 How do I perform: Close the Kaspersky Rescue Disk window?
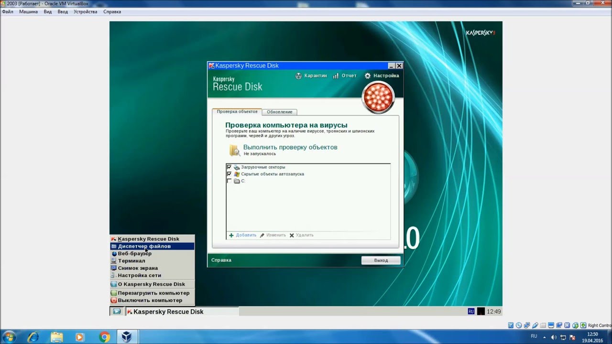(x=399, y=65)
